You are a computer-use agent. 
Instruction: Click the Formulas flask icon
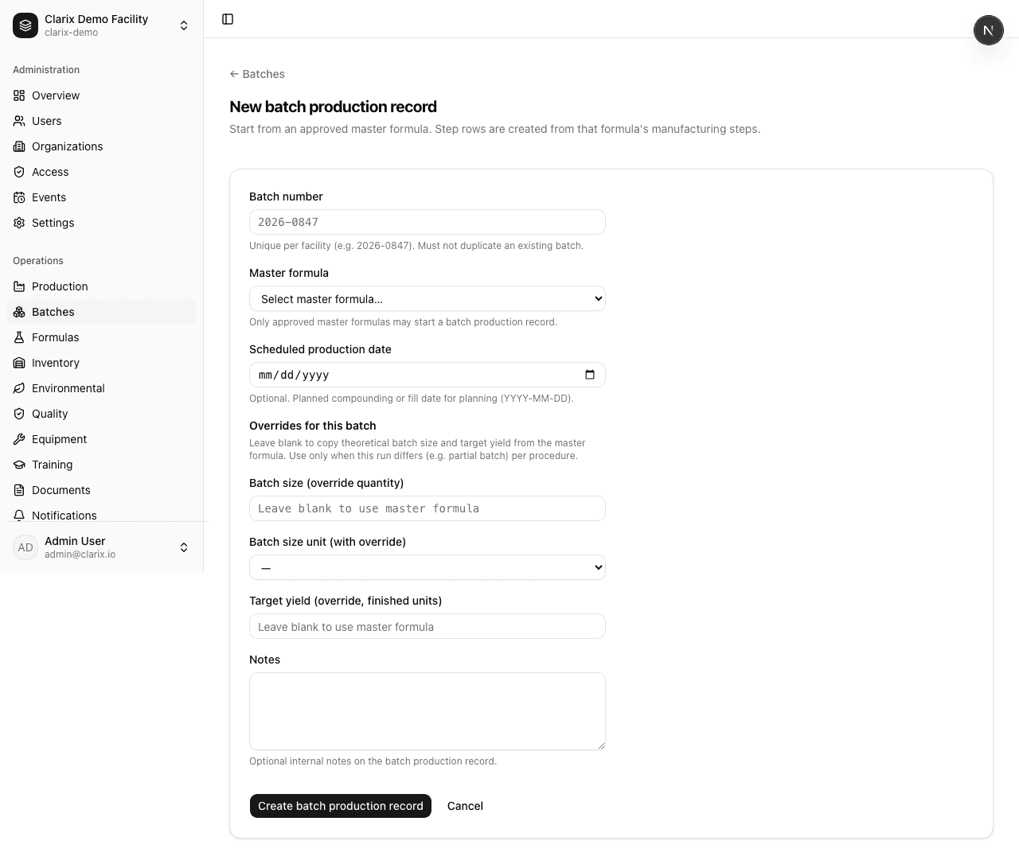pyautogui.click(x=19, y=337)
